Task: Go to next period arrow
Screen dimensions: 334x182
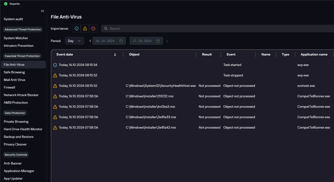Action: point(167,41)
